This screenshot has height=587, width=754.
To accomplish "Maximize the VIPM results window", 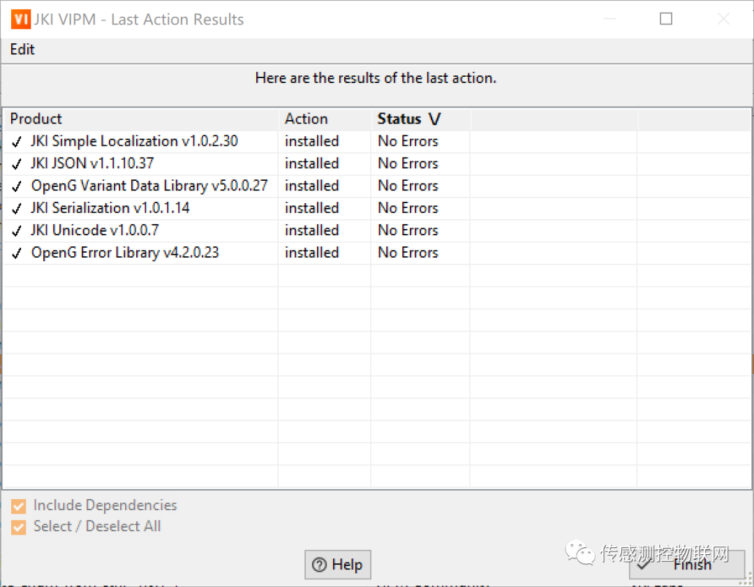I will (x=666, y=19).
